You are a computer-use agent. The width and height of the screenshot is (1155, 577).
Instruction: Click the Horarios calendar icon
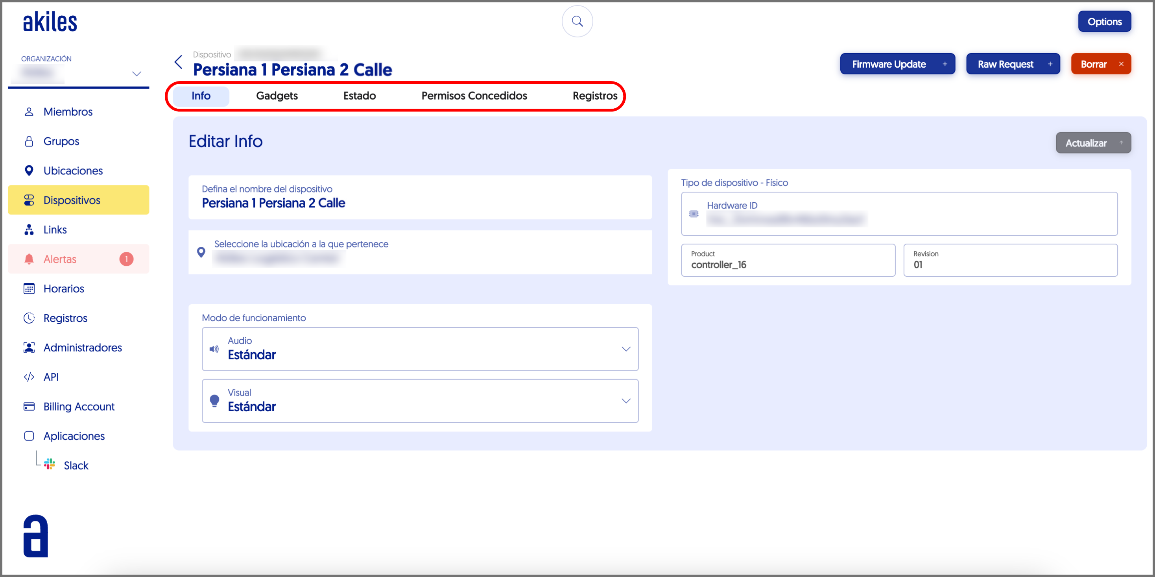tap(29, 288)
